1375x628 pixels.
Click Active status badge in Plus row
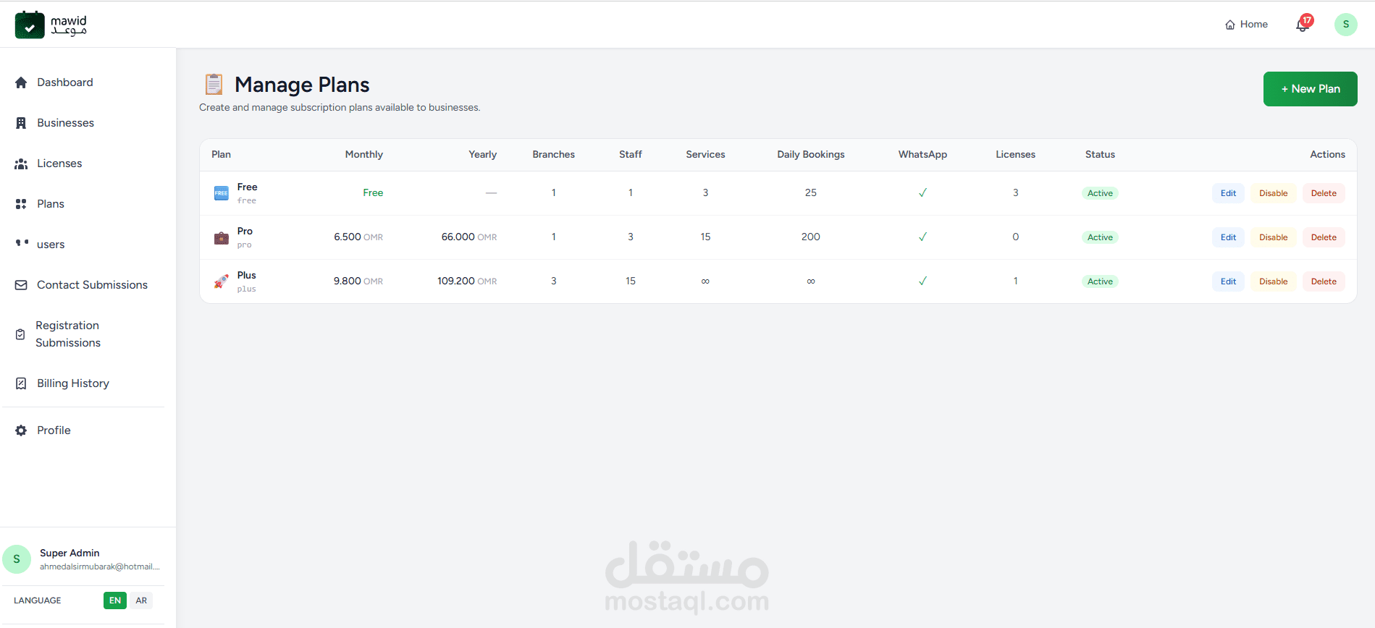pyautogui.click(x=1100, y=281)
